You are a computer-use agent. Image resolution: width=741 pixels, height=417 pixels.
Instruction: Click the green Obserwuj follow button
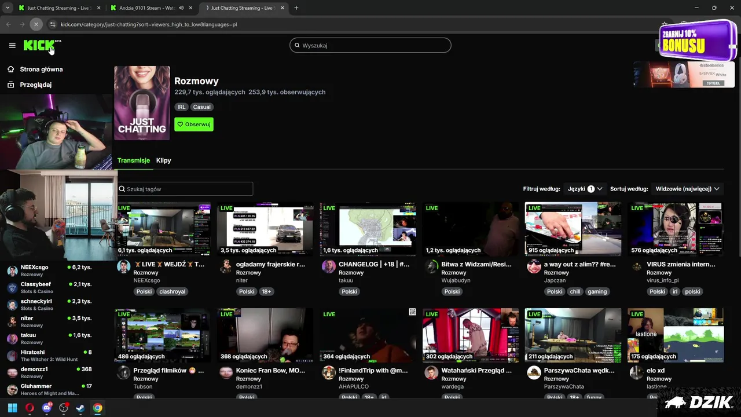pyautogui.click(x=194, y=124)
